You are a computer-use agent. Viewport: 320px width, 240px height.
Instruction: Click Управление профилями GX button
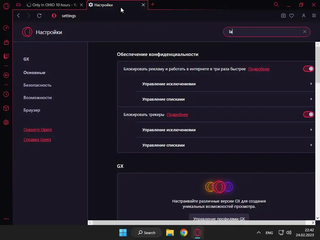click(219, 217)
